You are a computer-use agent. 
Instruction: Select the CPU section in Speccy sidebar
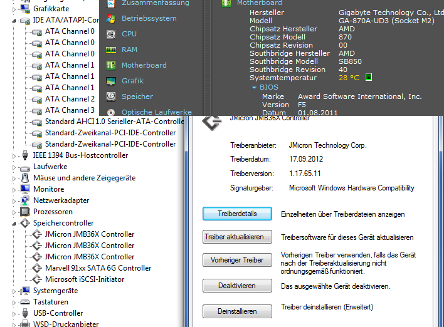tap(129, 34)
